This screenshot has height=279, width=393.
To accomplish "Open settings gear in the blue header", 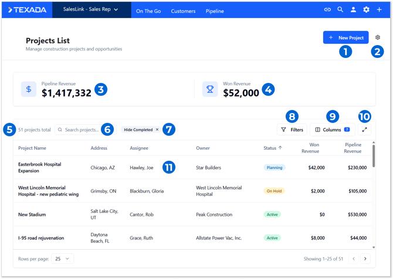I will [x=366, y=10].
